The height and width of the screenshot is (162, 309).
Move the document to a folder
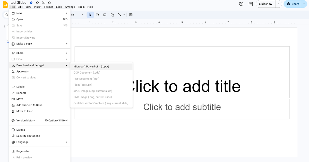pos(43,2)
